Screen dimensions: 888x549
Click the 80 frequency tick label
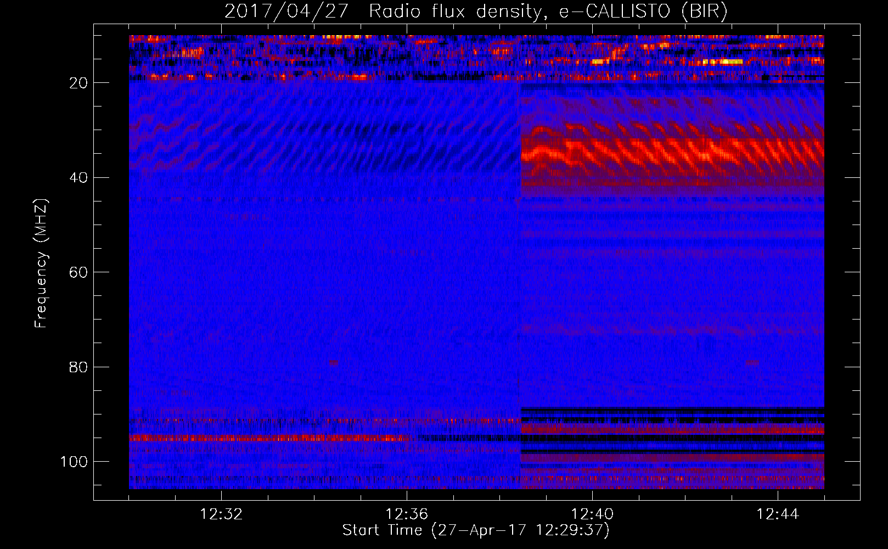click(x=79, y=367)
